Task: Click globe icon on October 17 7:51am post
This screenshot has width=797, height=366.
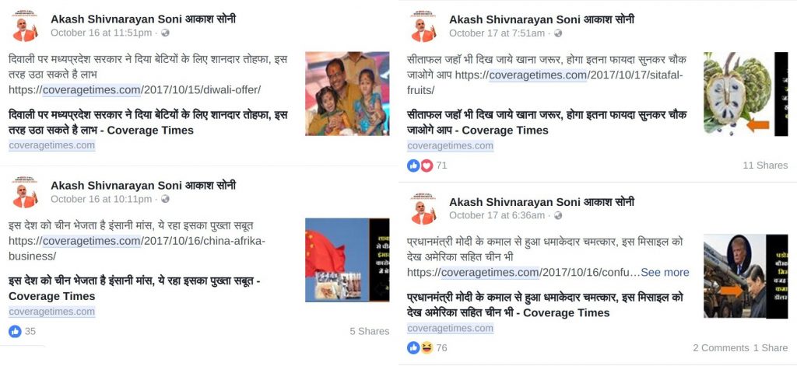Action: tap(557, 33)
